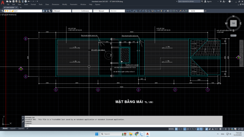This screenshot has width=244, height=137.
Task: Open the Dimension menu
Action: click(56, 5)
